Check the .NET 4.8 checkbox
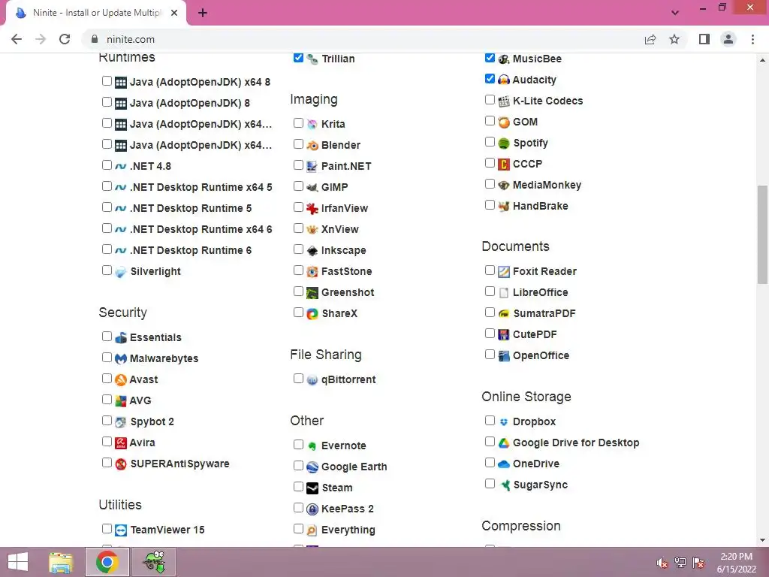The image size is (769, 577). pos(107,165)
